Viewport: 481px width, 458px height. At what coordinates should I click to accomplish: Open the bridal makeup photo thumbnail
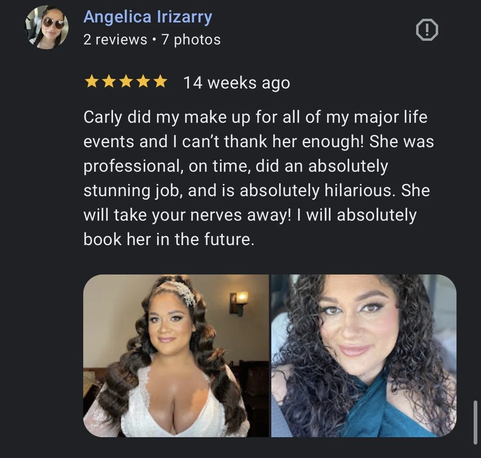coord(176,356)
